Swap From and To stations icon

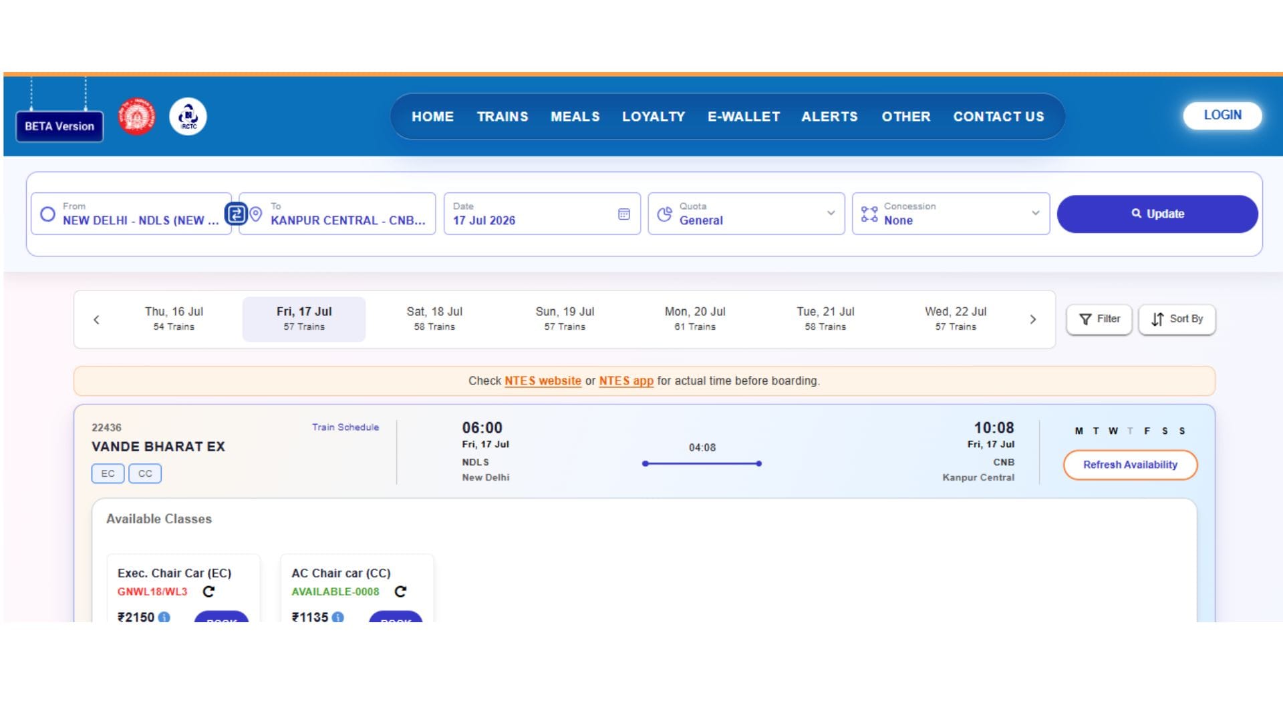(236, 214)
